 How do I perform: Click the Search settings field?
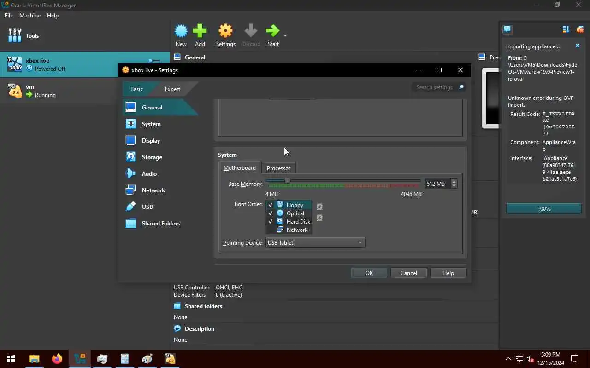click(433, 87)
